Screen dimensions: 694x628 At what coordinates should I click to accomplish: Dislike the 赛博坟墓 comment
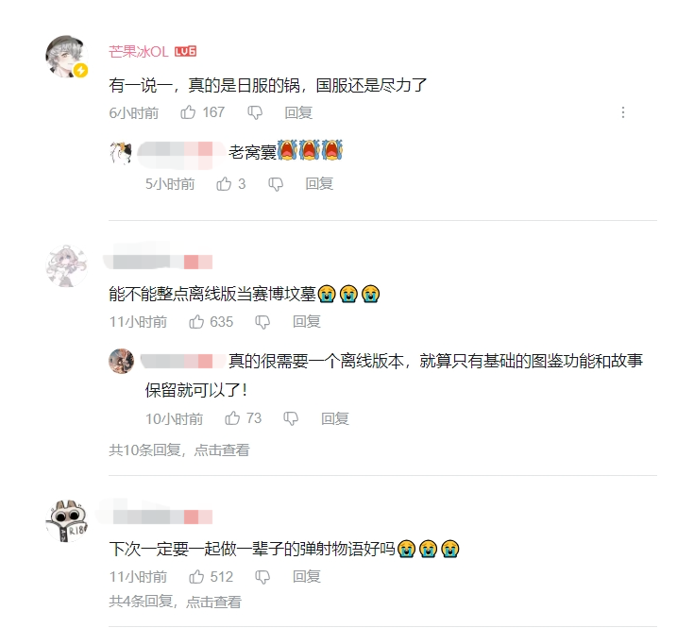262,322
